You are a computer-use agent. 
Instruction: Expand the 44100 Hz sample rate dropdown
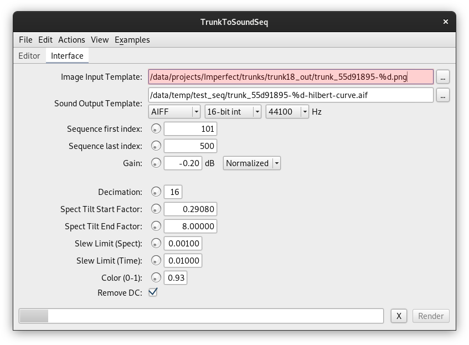(287, 112)
